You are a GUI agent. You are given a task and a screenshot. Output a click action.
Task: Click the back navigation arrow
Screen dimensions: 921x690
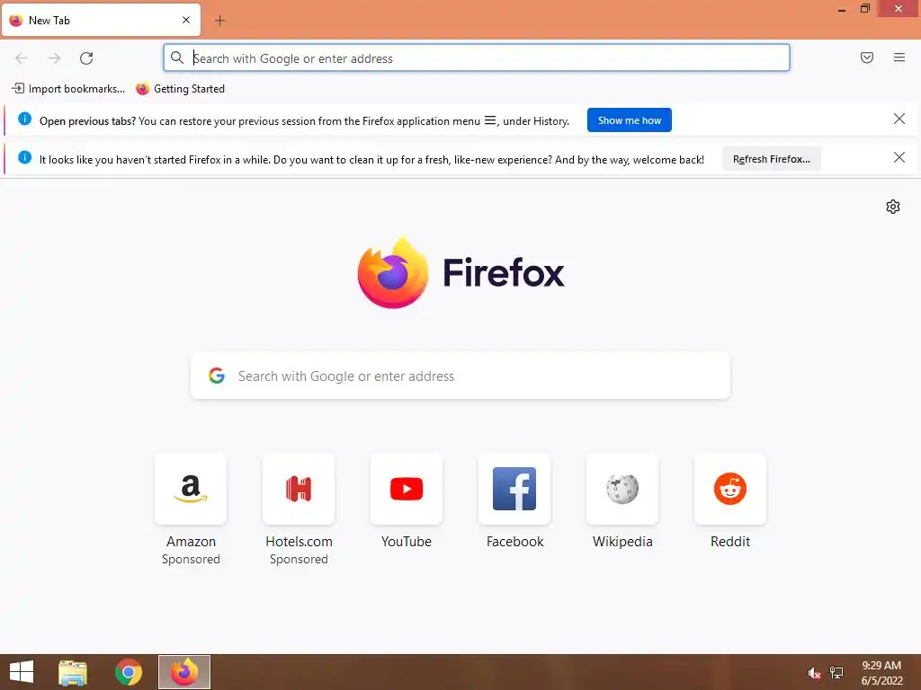coord(22,58)
